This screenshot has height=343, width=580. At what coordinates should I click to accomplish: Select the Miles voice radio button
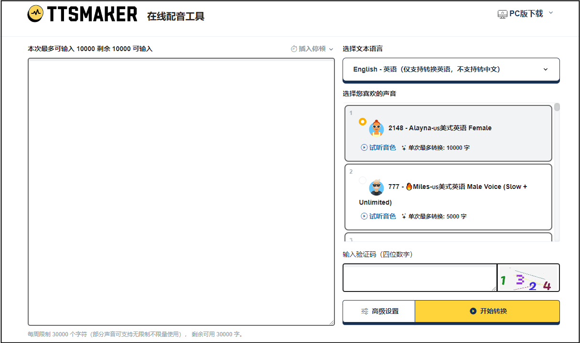point(363,180)
